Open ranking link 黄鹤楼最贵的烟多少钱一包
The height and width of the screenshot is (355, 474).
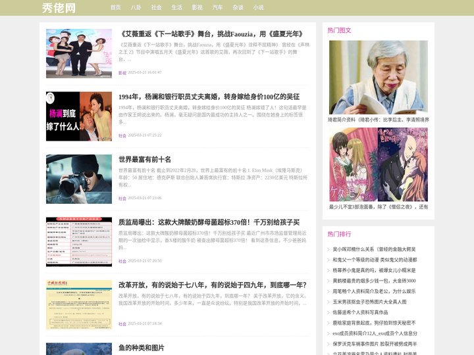click(x=374, y=281)
